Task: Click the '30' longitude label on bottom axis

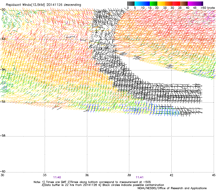Action: 2,175
